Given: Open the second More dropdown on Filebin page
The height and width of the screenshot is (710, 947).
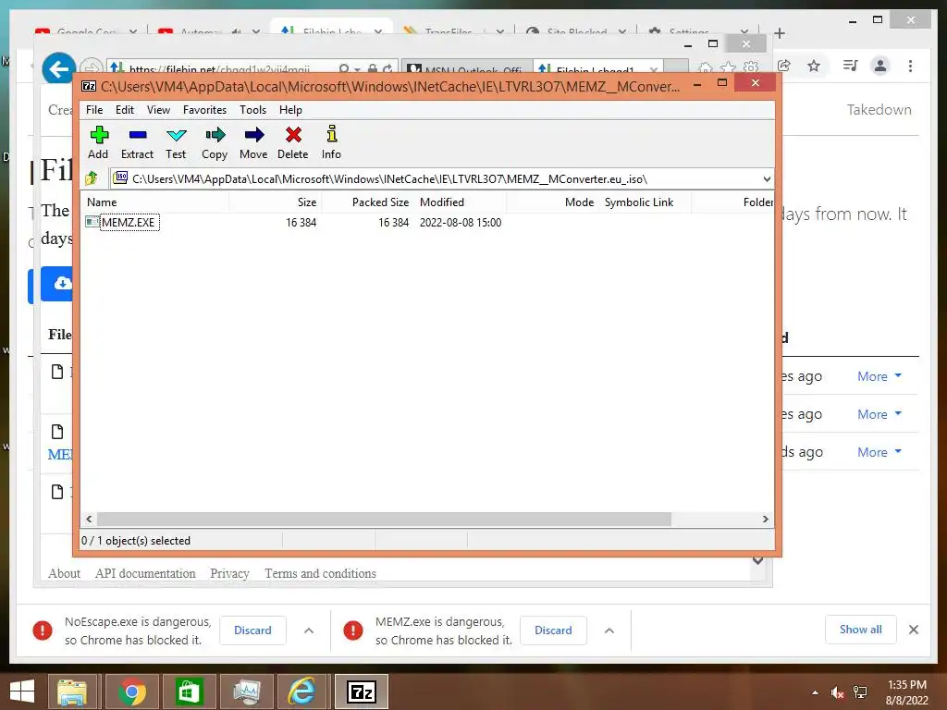Looking at the screenshot, I should point(879,414).
